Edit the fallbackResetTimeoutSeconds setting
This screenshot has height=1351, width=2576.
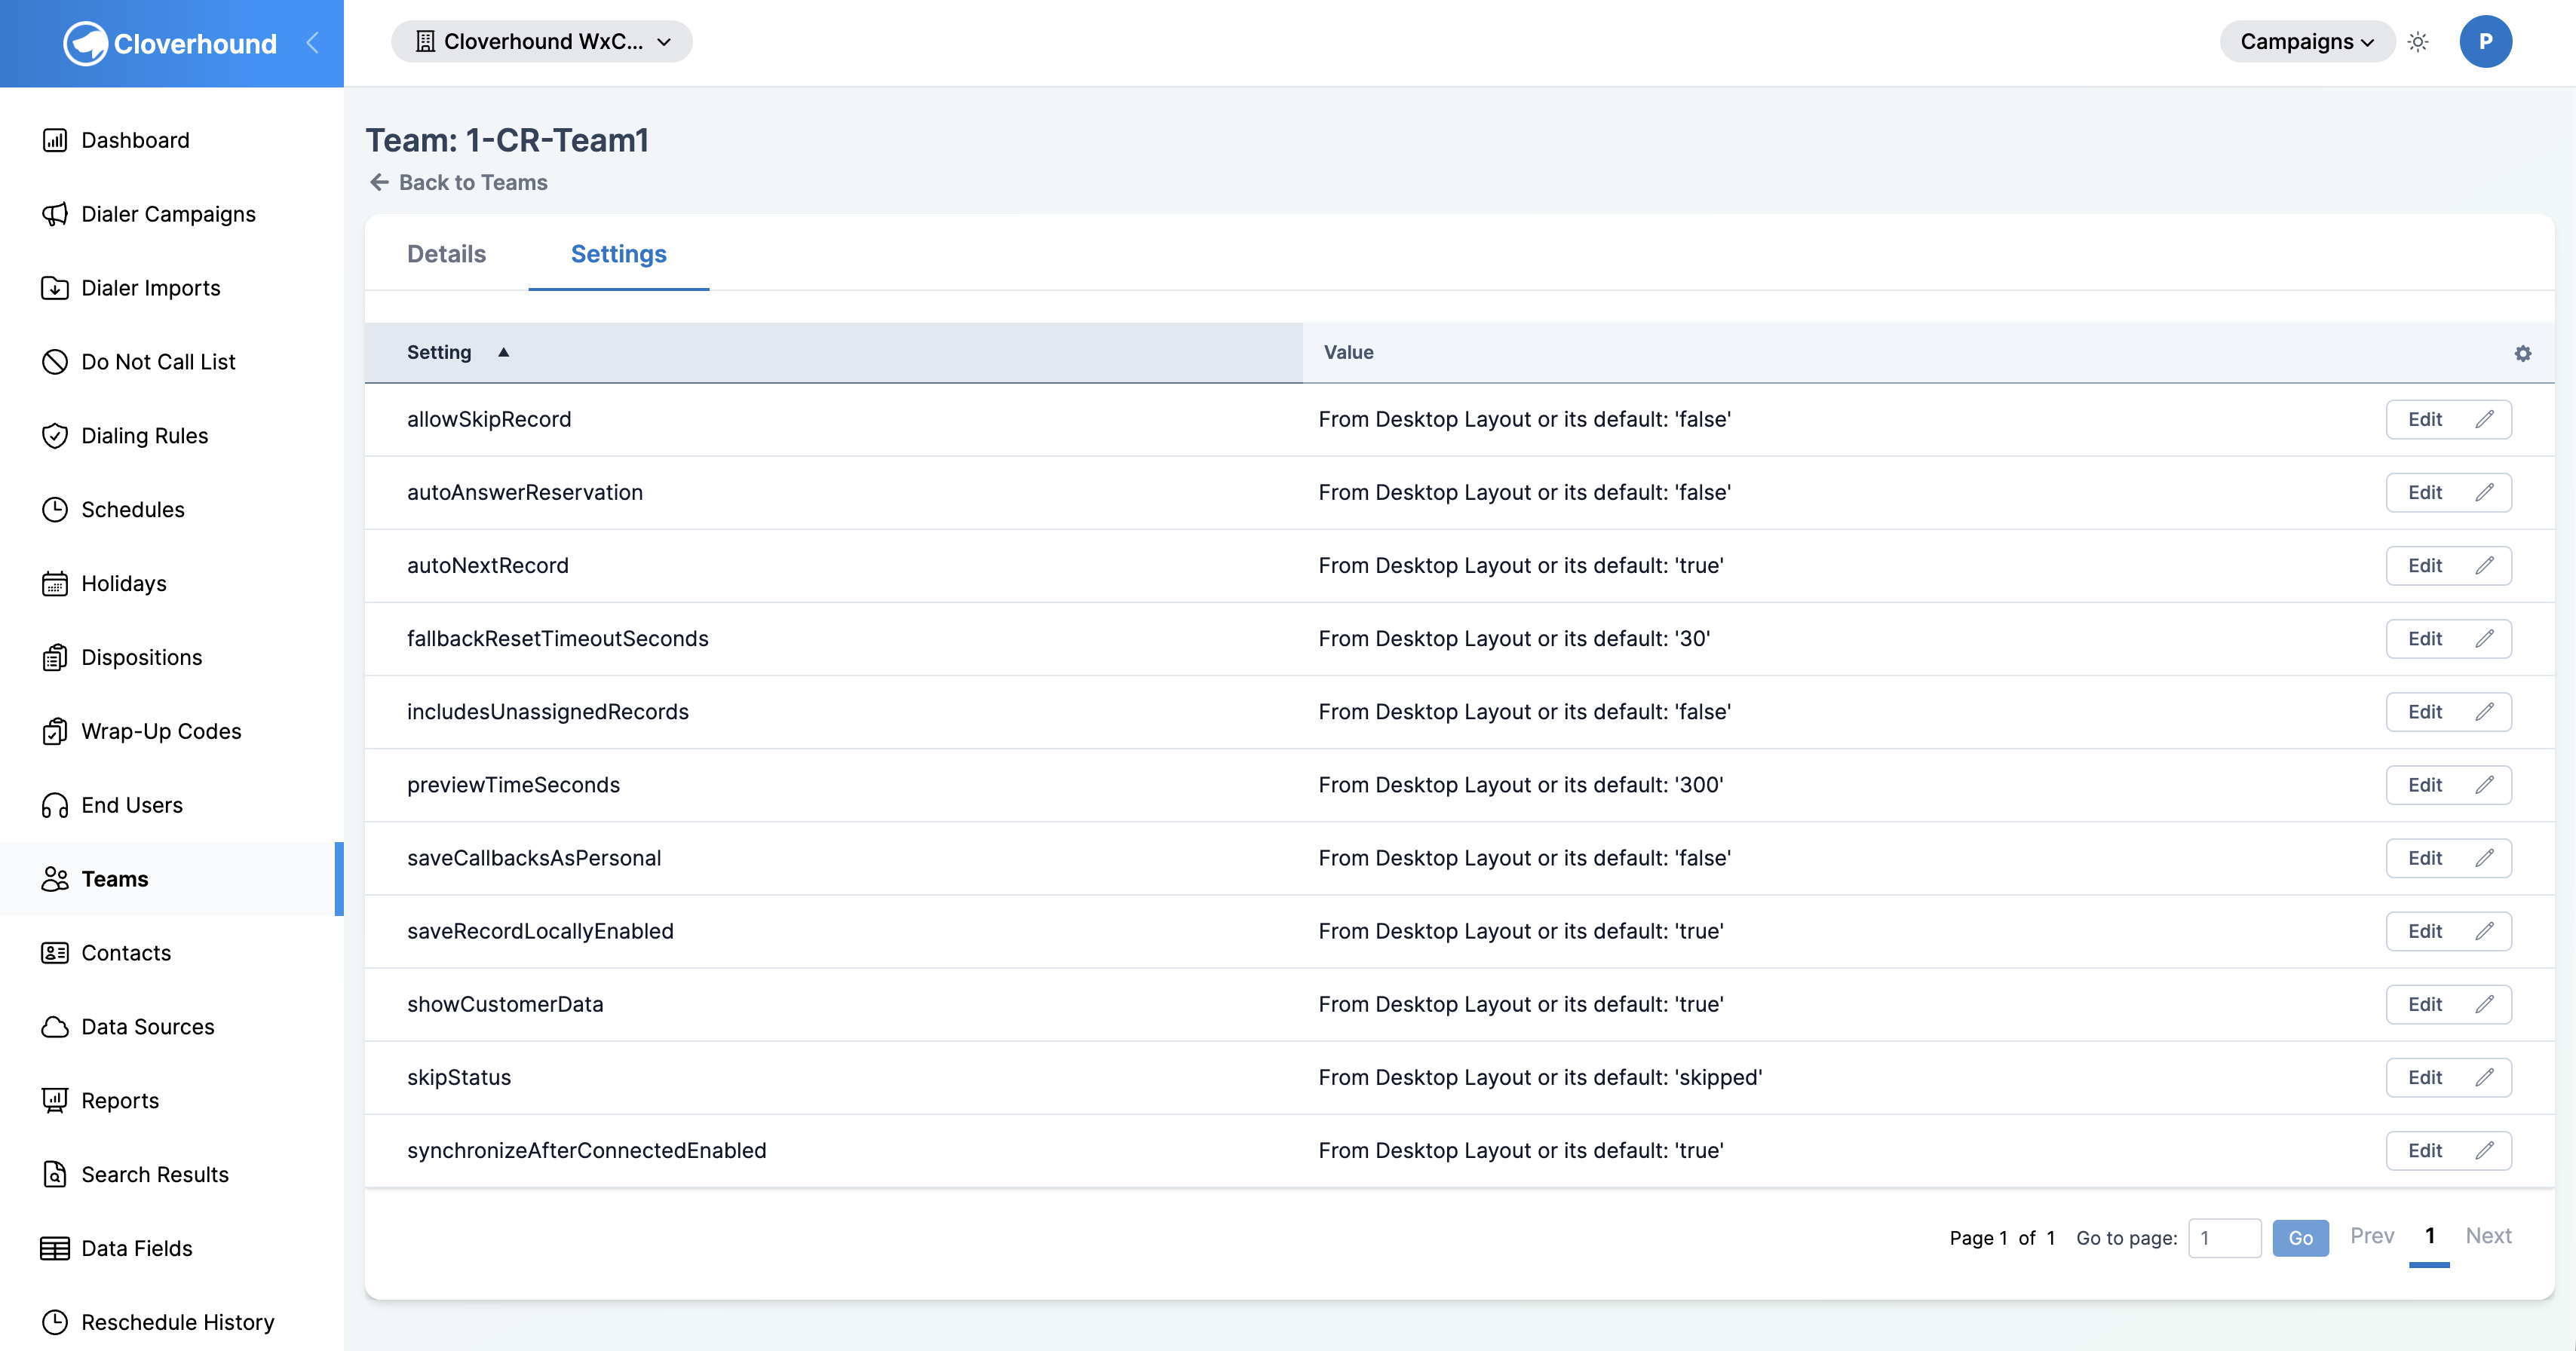2448,638
